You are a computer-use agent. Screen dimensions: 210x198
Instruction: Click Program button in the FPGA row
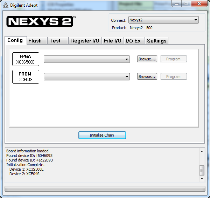tap(174, 59)
